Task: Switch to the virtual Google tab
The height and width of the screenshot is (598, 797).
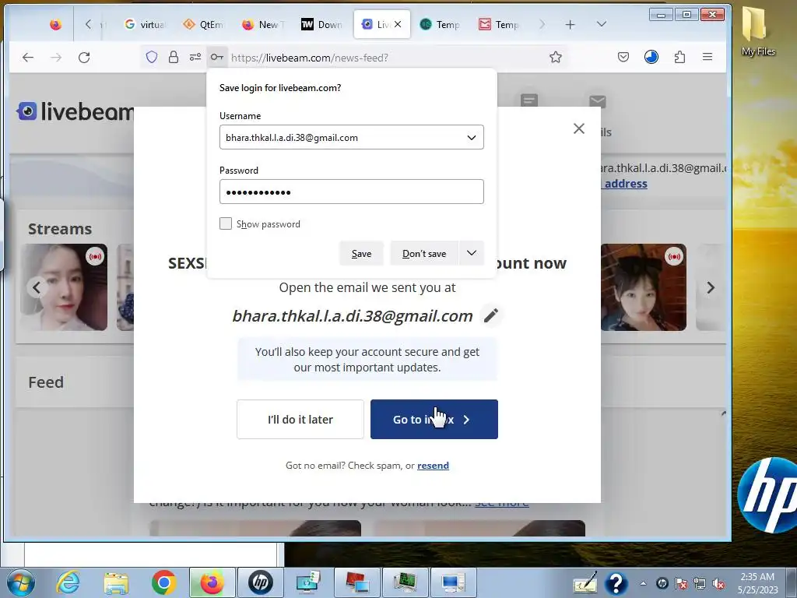Action: [x=145, y=24]
